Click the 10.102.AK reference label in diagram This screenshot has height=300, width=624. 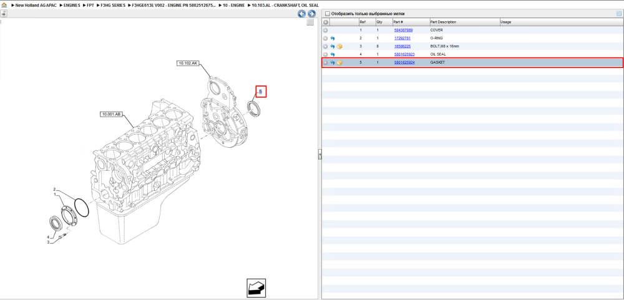pos(188,63)
